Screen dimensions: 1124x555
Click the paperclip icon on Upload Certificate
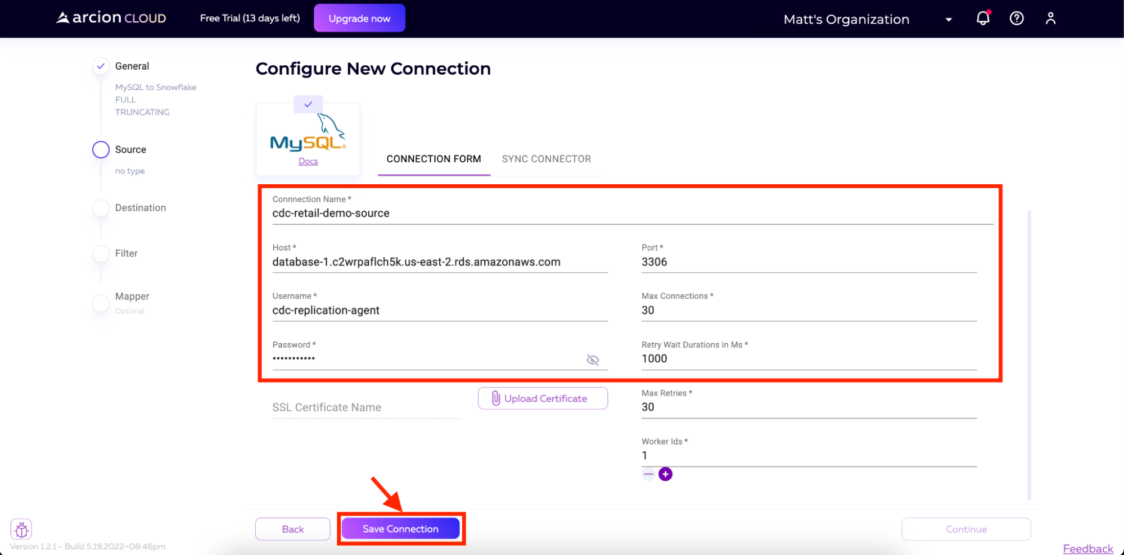point(495,398)
